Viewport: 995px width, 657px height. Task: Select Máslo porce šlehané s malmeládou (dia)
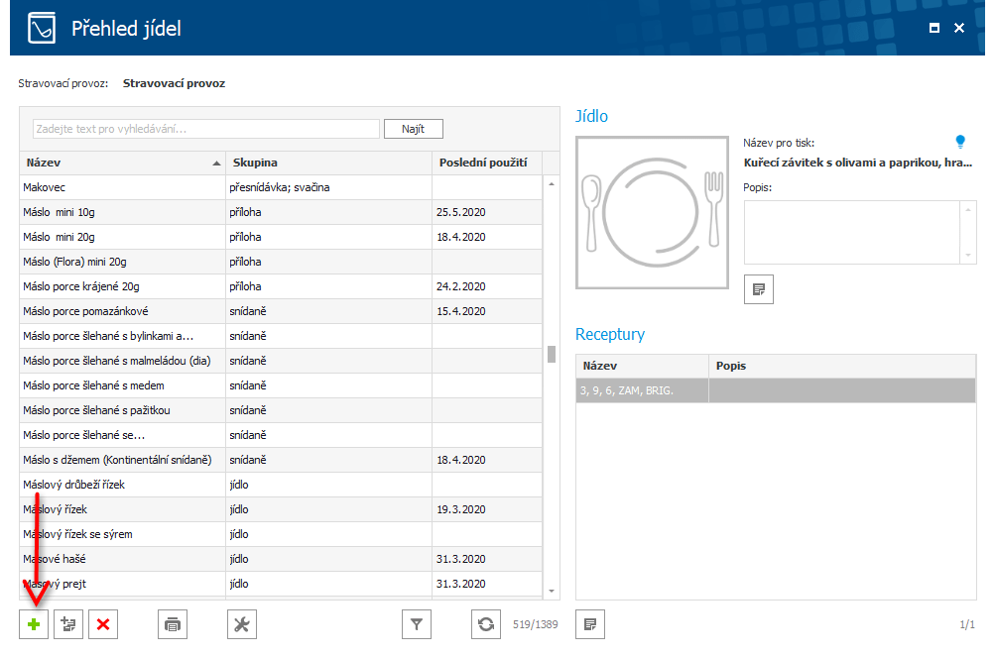pos(281,360)
